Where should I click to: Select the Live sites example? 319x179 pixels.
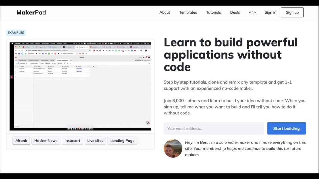tap(95, 140)
